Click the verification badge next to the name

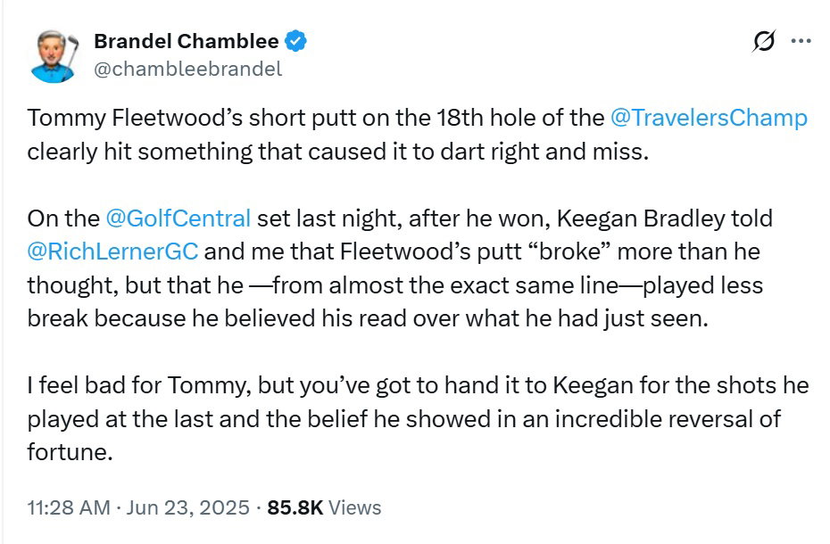(296, 39)
